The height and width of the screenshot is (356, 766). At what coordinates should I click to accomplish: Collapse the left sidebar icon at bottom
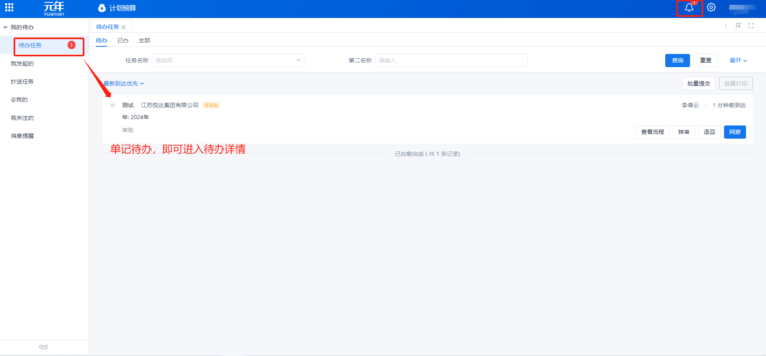[44, 347]
